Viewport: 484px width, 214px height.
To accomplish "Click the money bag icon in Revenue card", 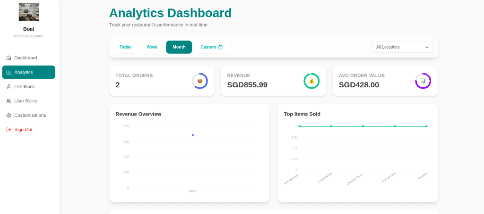I will click(311, 81).
